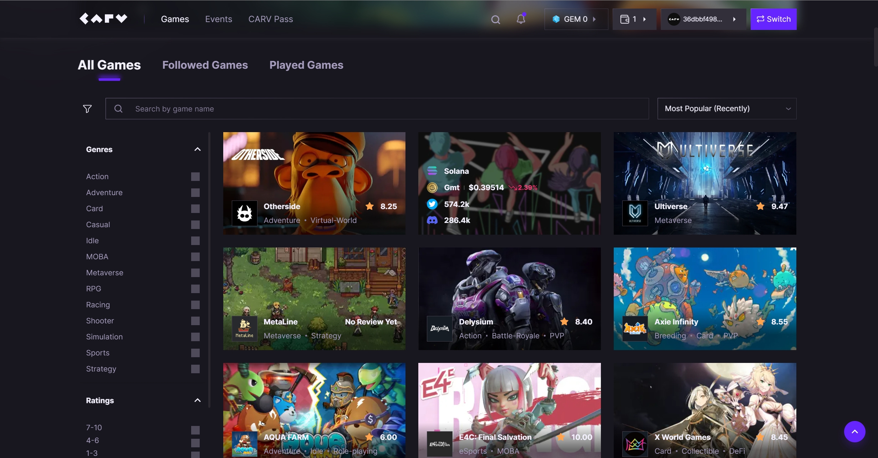The image size is (878, 458).
Task: Open the Axie Infinity title link
Action: (x=676, y=322)
